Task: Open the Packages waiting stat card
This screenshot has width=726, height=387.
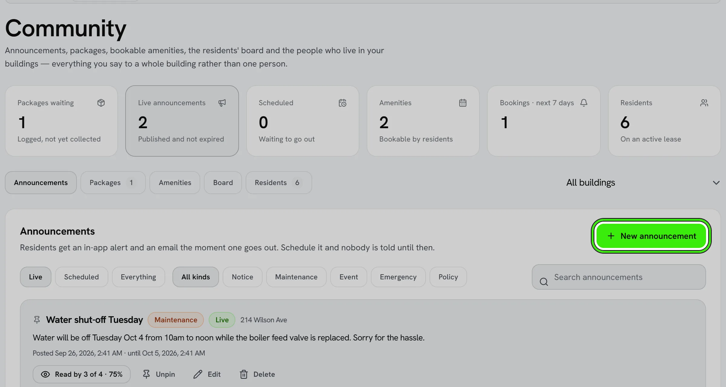Action: tap(61, 121)
